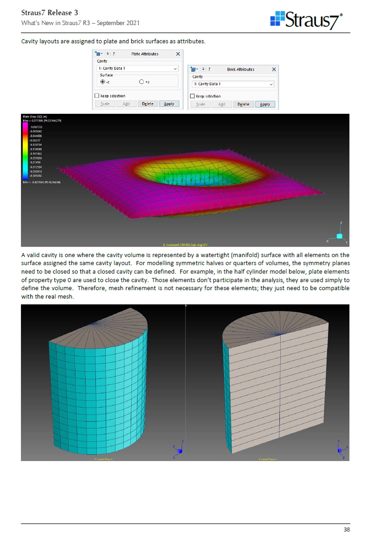Image resolution: width=378 pixels, height=544 pixels.
Task: Select the +z surface radio button
Action: 141,82
